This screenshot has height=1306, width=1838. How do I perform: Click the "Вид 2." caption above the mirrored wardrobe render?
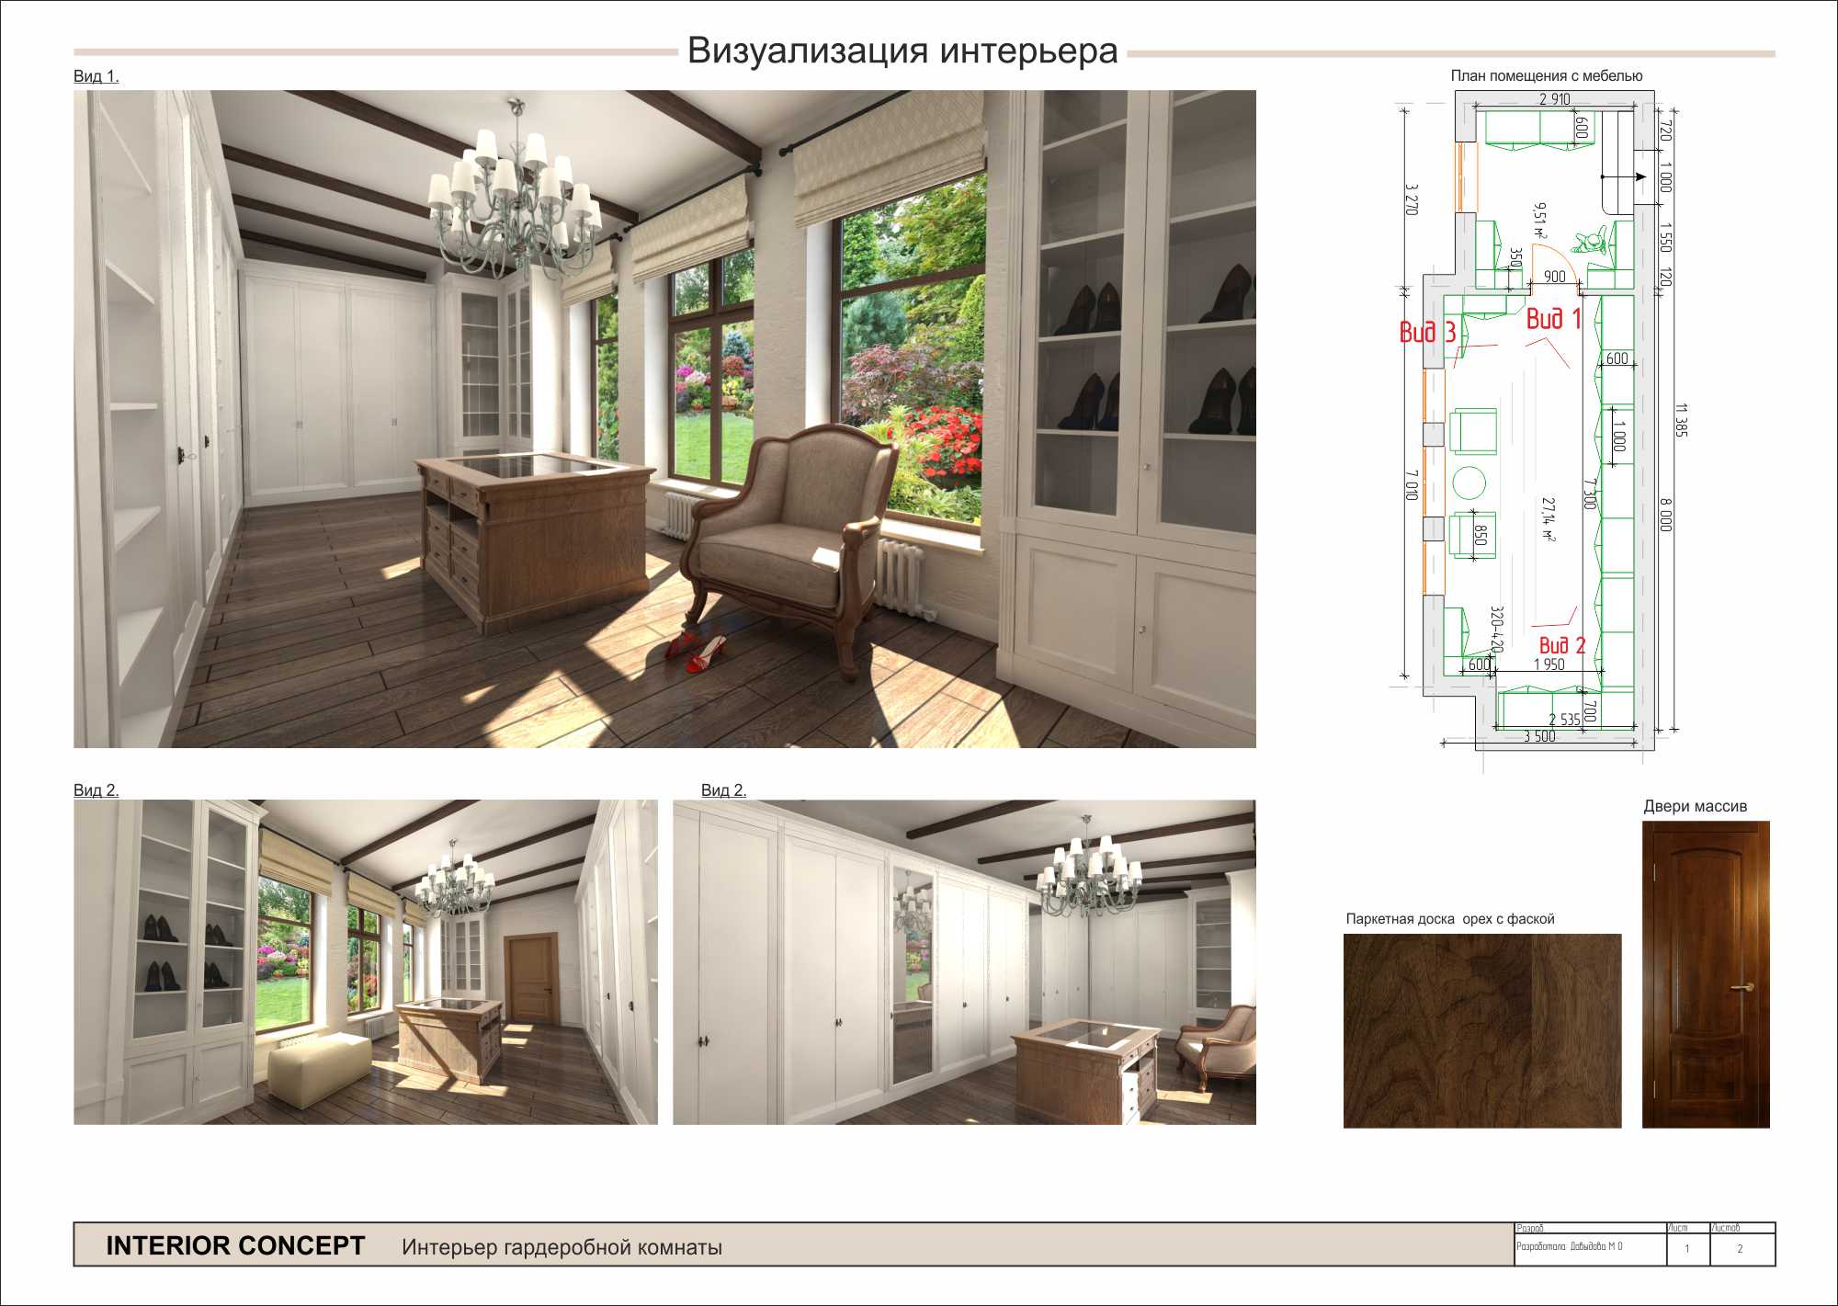pyautogui.click(x=724, y=790)
